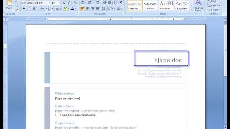Open highlight color dropdown arrow
The width and height of the screenshot is (230, 129).
[68, 9]
